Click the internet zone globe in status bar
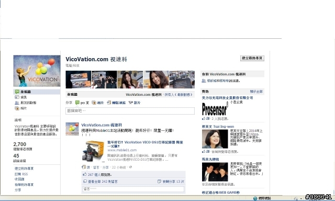Image resolution: width=335 pixels, height=201 pixels. point(255,198)
